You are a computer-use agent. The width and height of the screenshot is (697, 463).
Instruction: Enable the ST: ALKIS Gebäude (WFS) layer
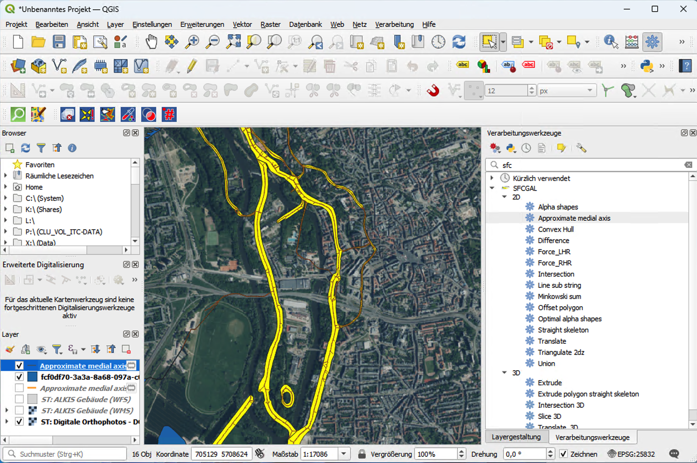pos(19,399)
